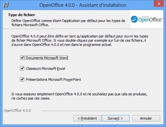Click the "Documents Microsoft Word" label text
The image size is (166, 127).
(x=47, y=58)
